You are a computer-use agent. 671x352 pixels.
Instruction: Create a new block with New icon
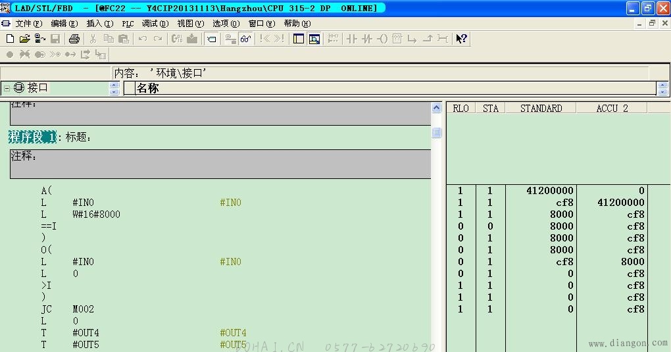(10, 39)
